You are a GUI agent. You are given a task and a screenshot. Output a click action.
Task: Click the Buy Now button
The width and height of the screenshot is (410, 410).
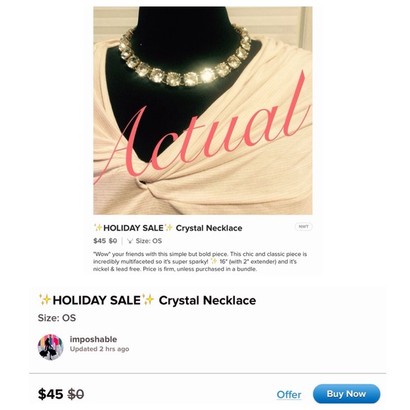(x=346, y=394)
